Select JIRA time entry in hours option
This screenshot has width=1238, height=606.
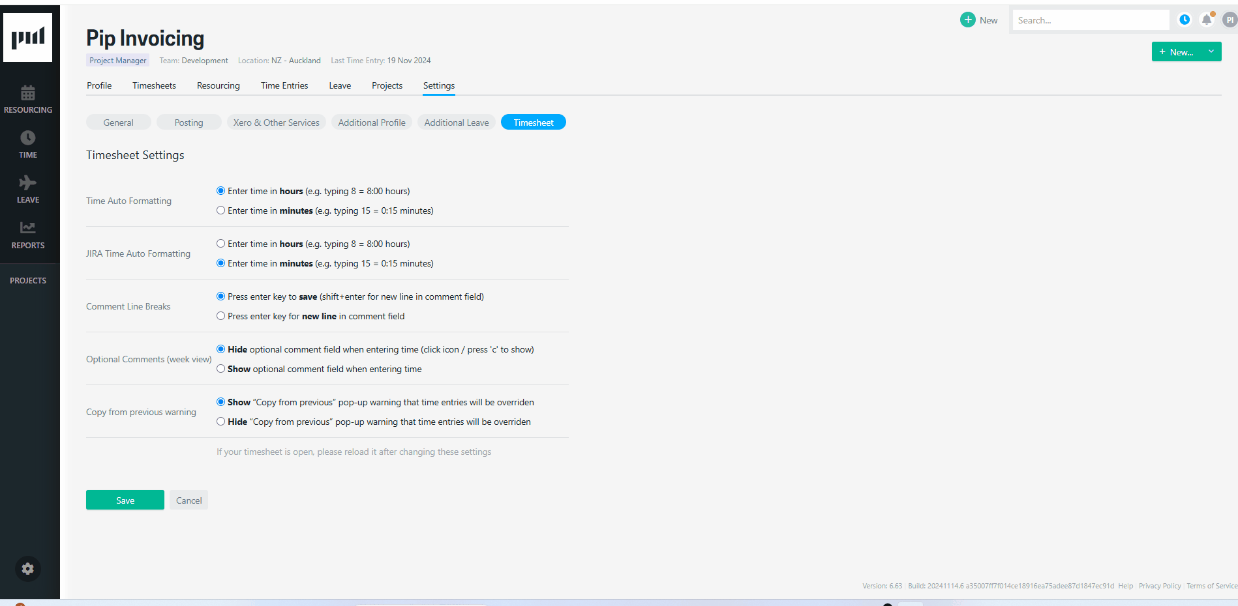tap(221, 244)
